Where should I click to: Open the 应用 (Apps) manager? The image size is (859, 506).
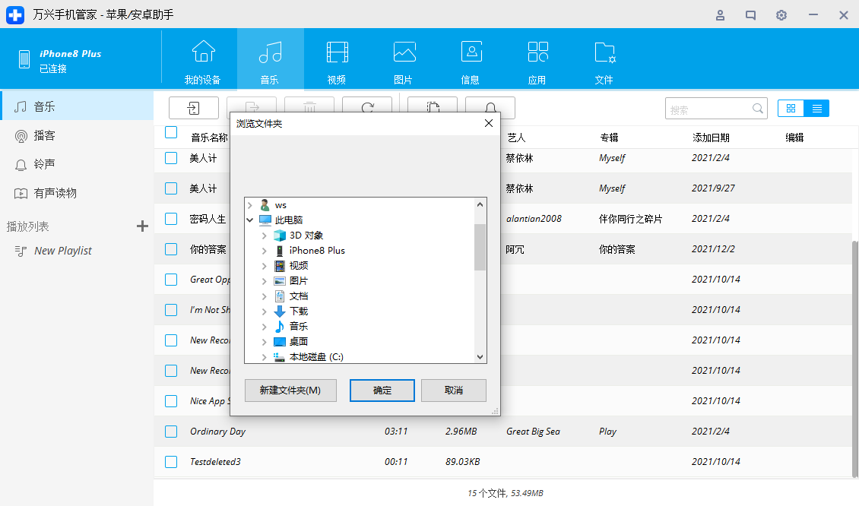coord(537,59)
